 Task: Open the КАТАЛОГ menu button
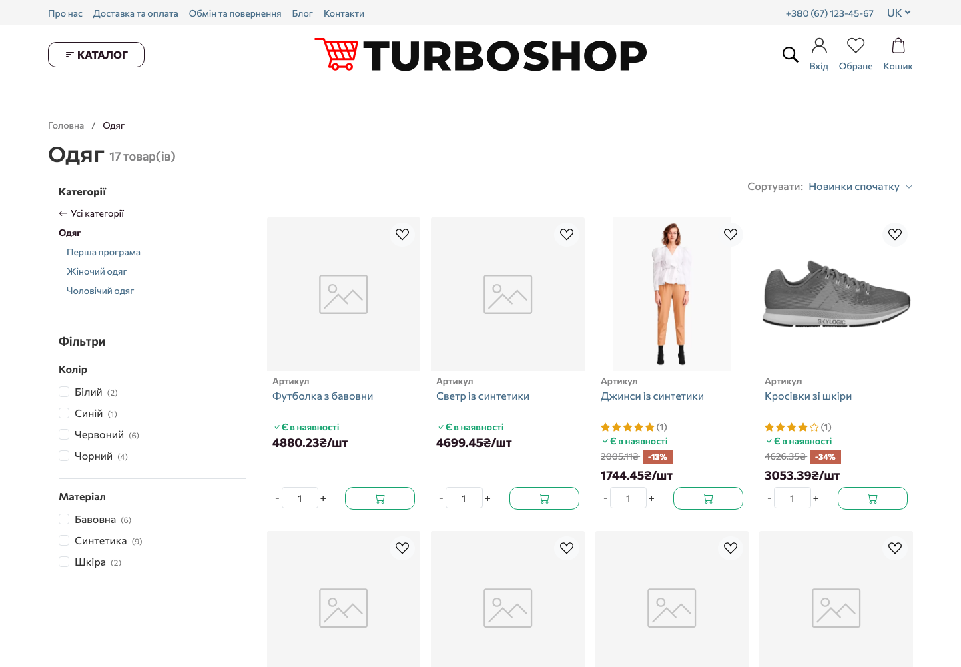96,55
